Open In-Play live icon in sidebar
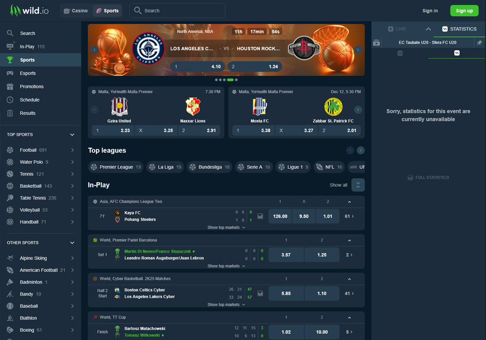Viewport: 486px width, 340px height. 10,46
